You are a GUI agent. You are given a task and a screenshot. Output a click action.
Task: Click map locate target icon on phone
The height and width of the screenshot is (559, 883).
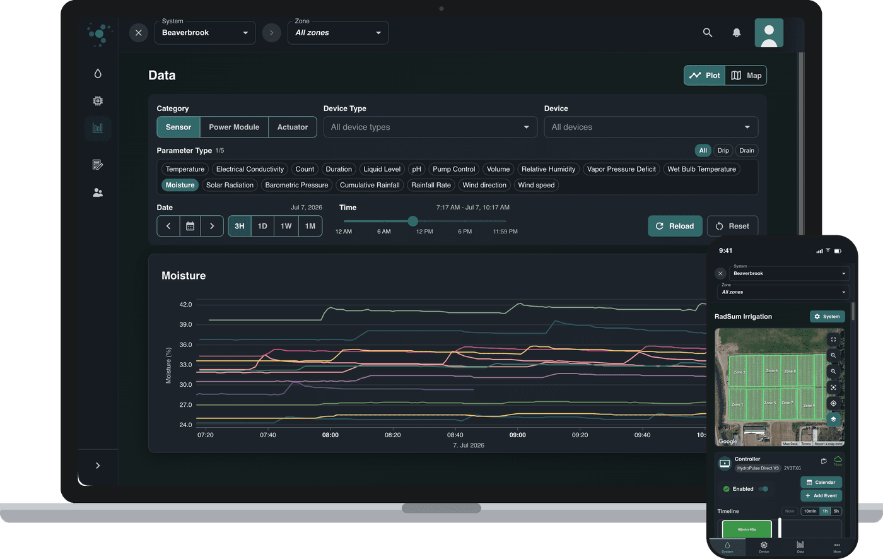pyautogui.click(x=833, y=403)
